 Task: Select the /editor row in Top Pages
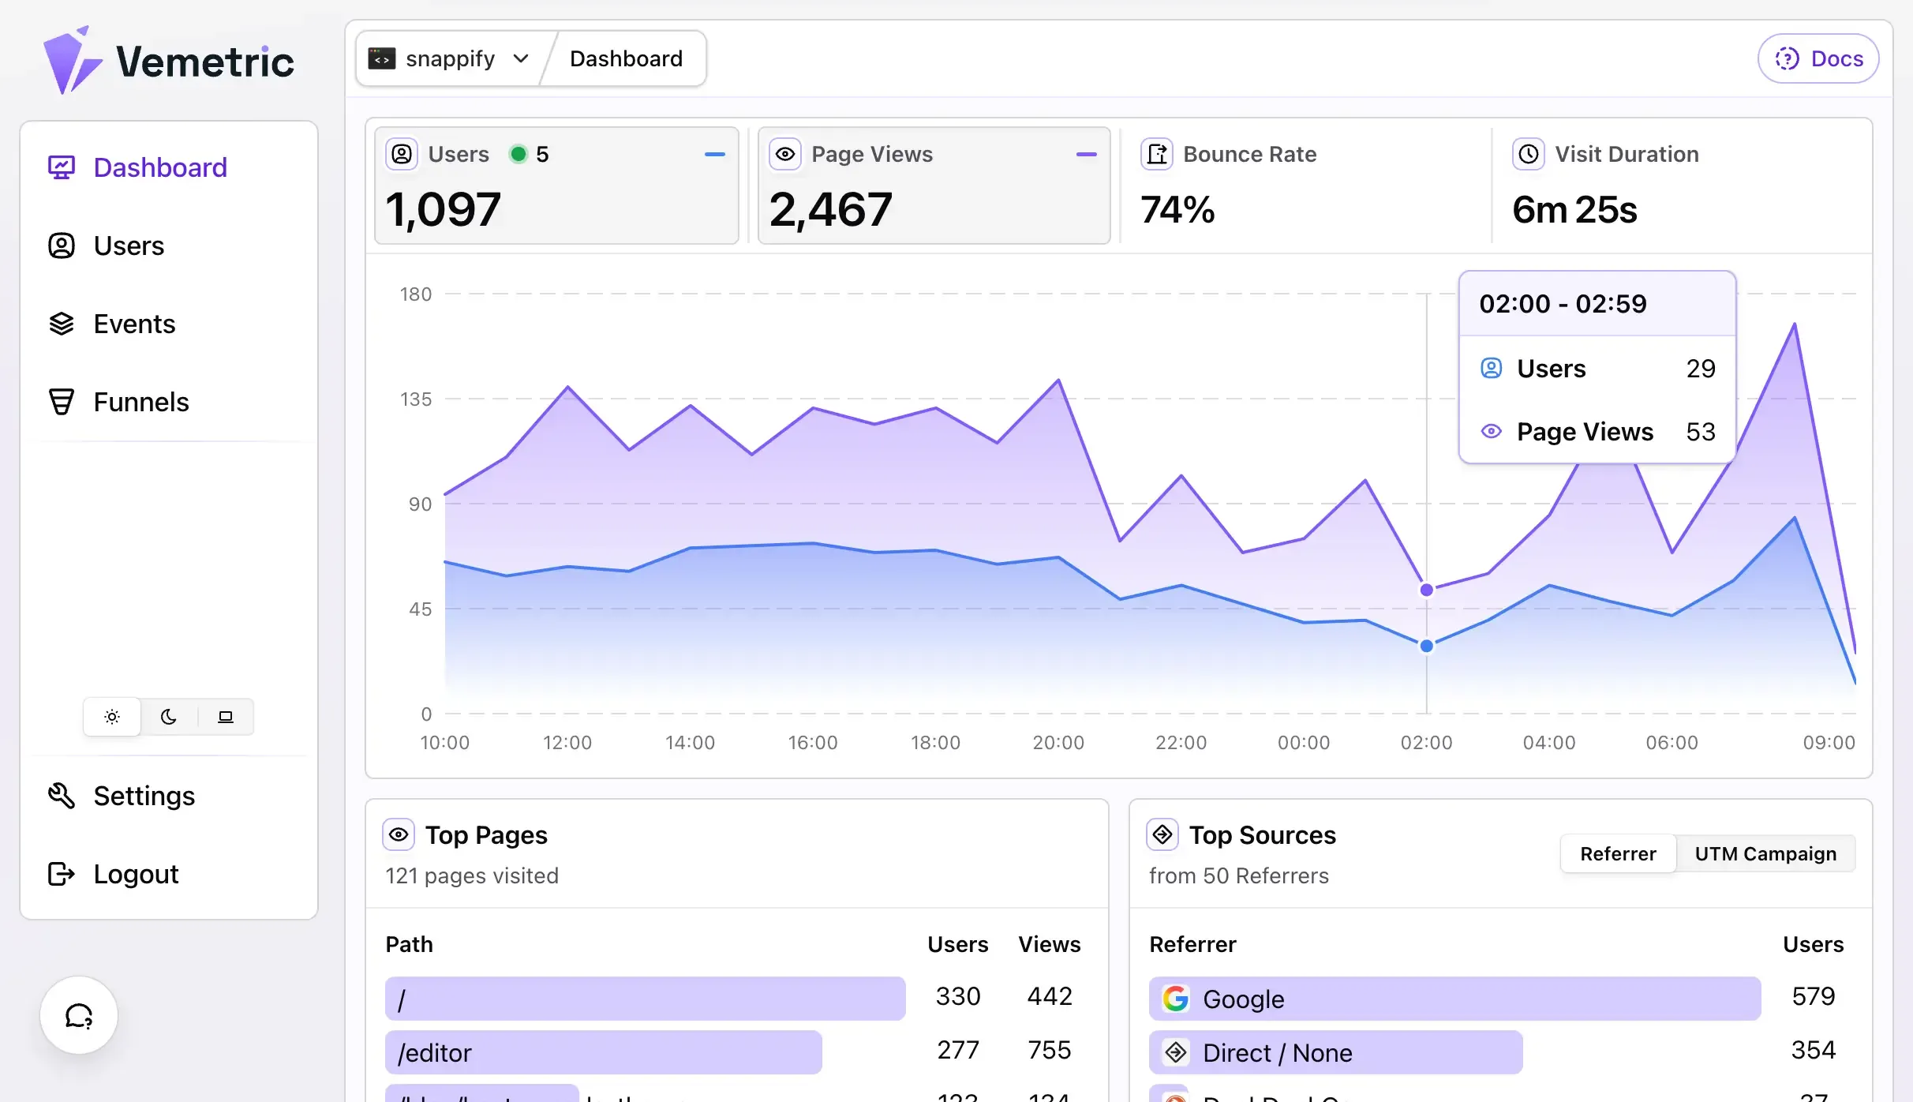[x=604, y=1052]
